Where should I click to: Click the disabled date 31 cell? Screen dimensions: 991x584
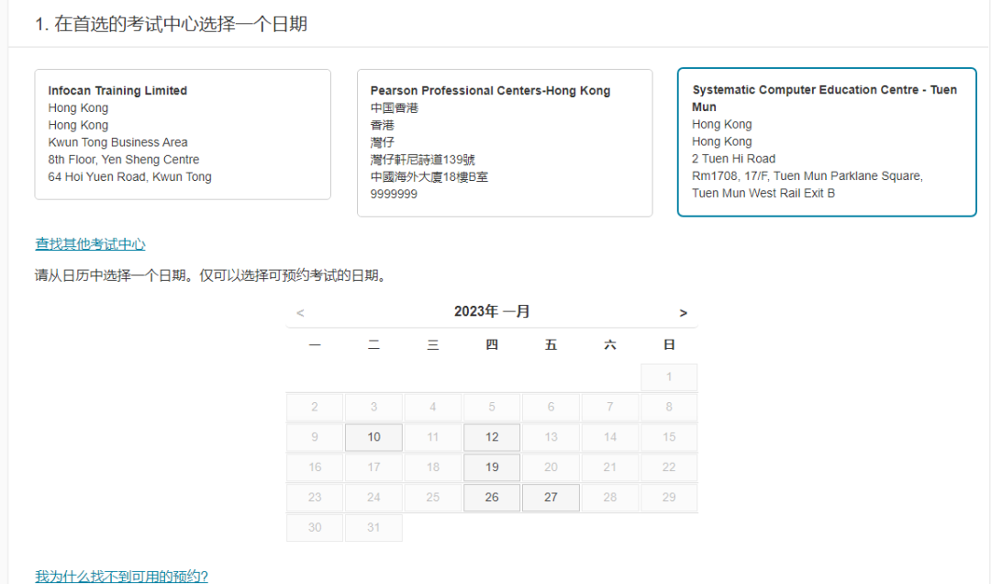[x=373, y=528]
